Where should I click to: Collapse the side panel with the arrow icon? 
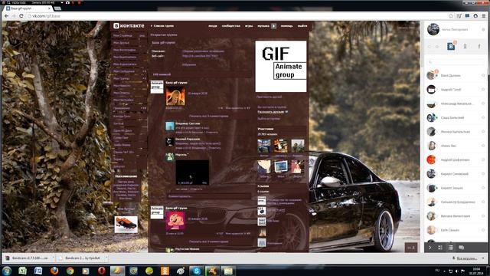pos(430,248)
